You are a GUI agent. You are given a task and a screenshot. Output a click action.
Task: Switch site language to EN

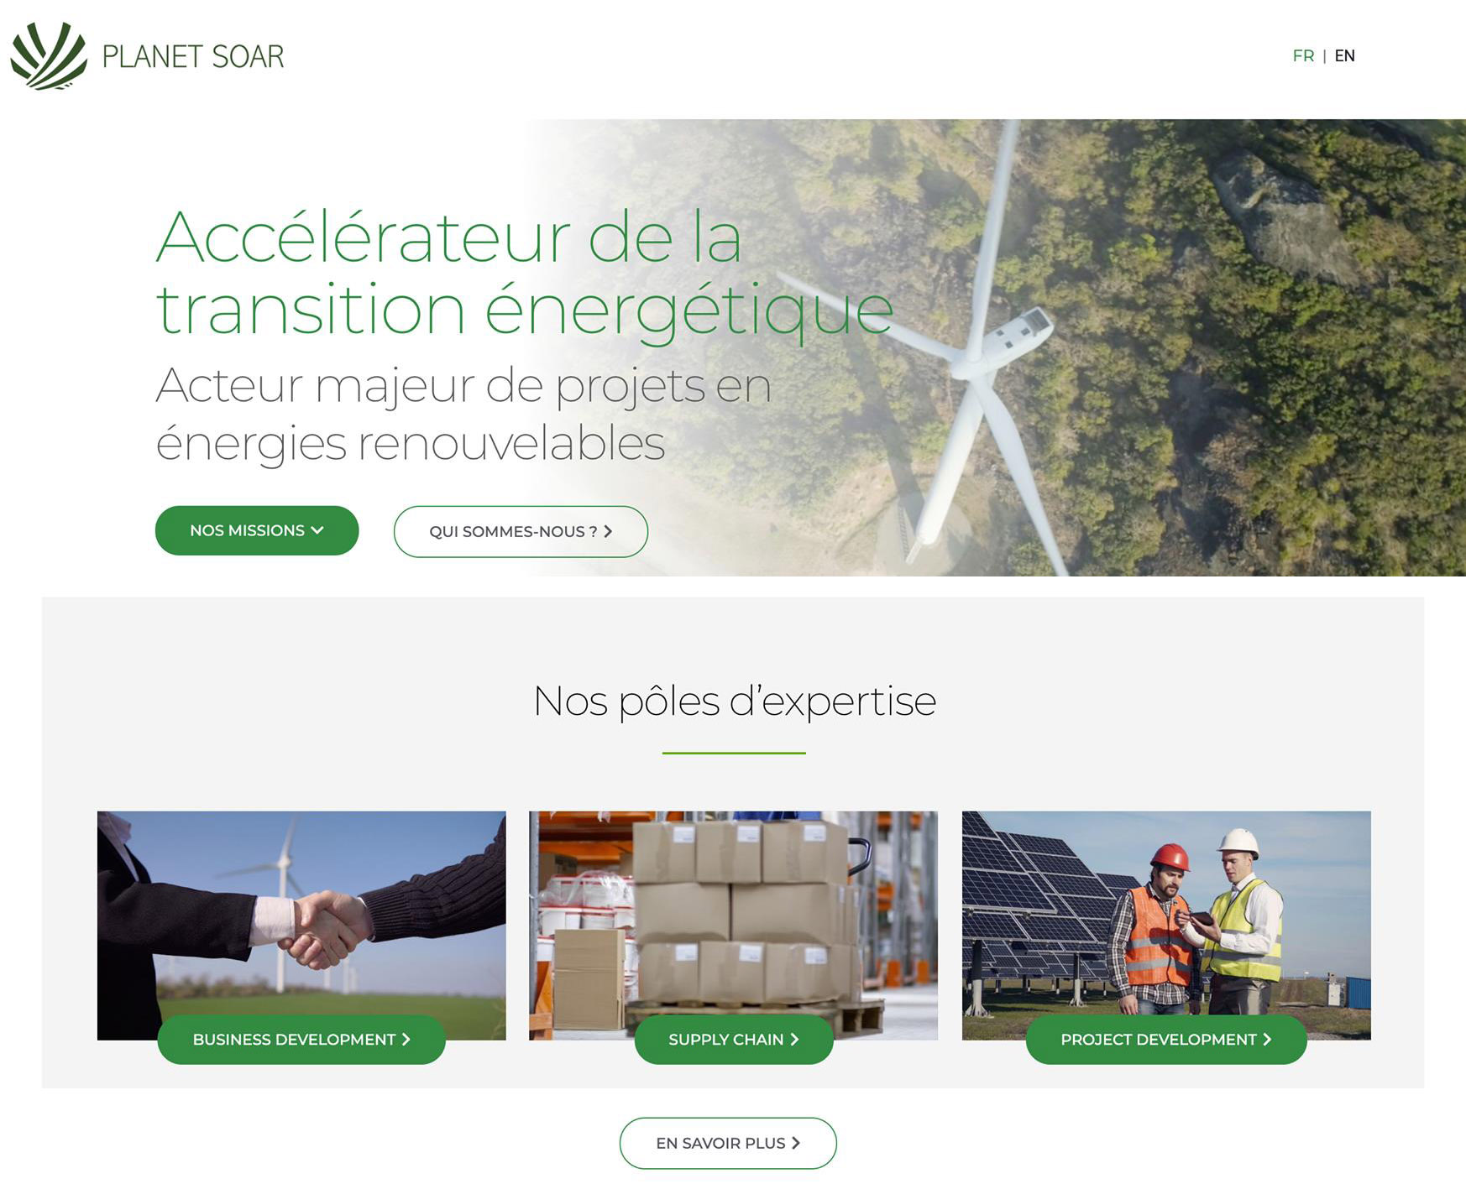1344,55
